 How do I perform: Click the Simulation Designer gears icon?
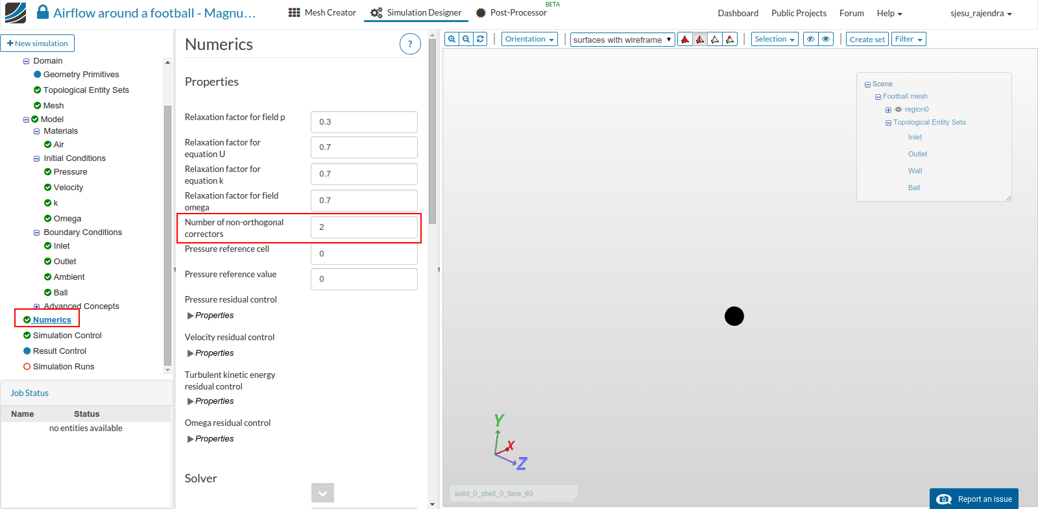pos(376,13)
